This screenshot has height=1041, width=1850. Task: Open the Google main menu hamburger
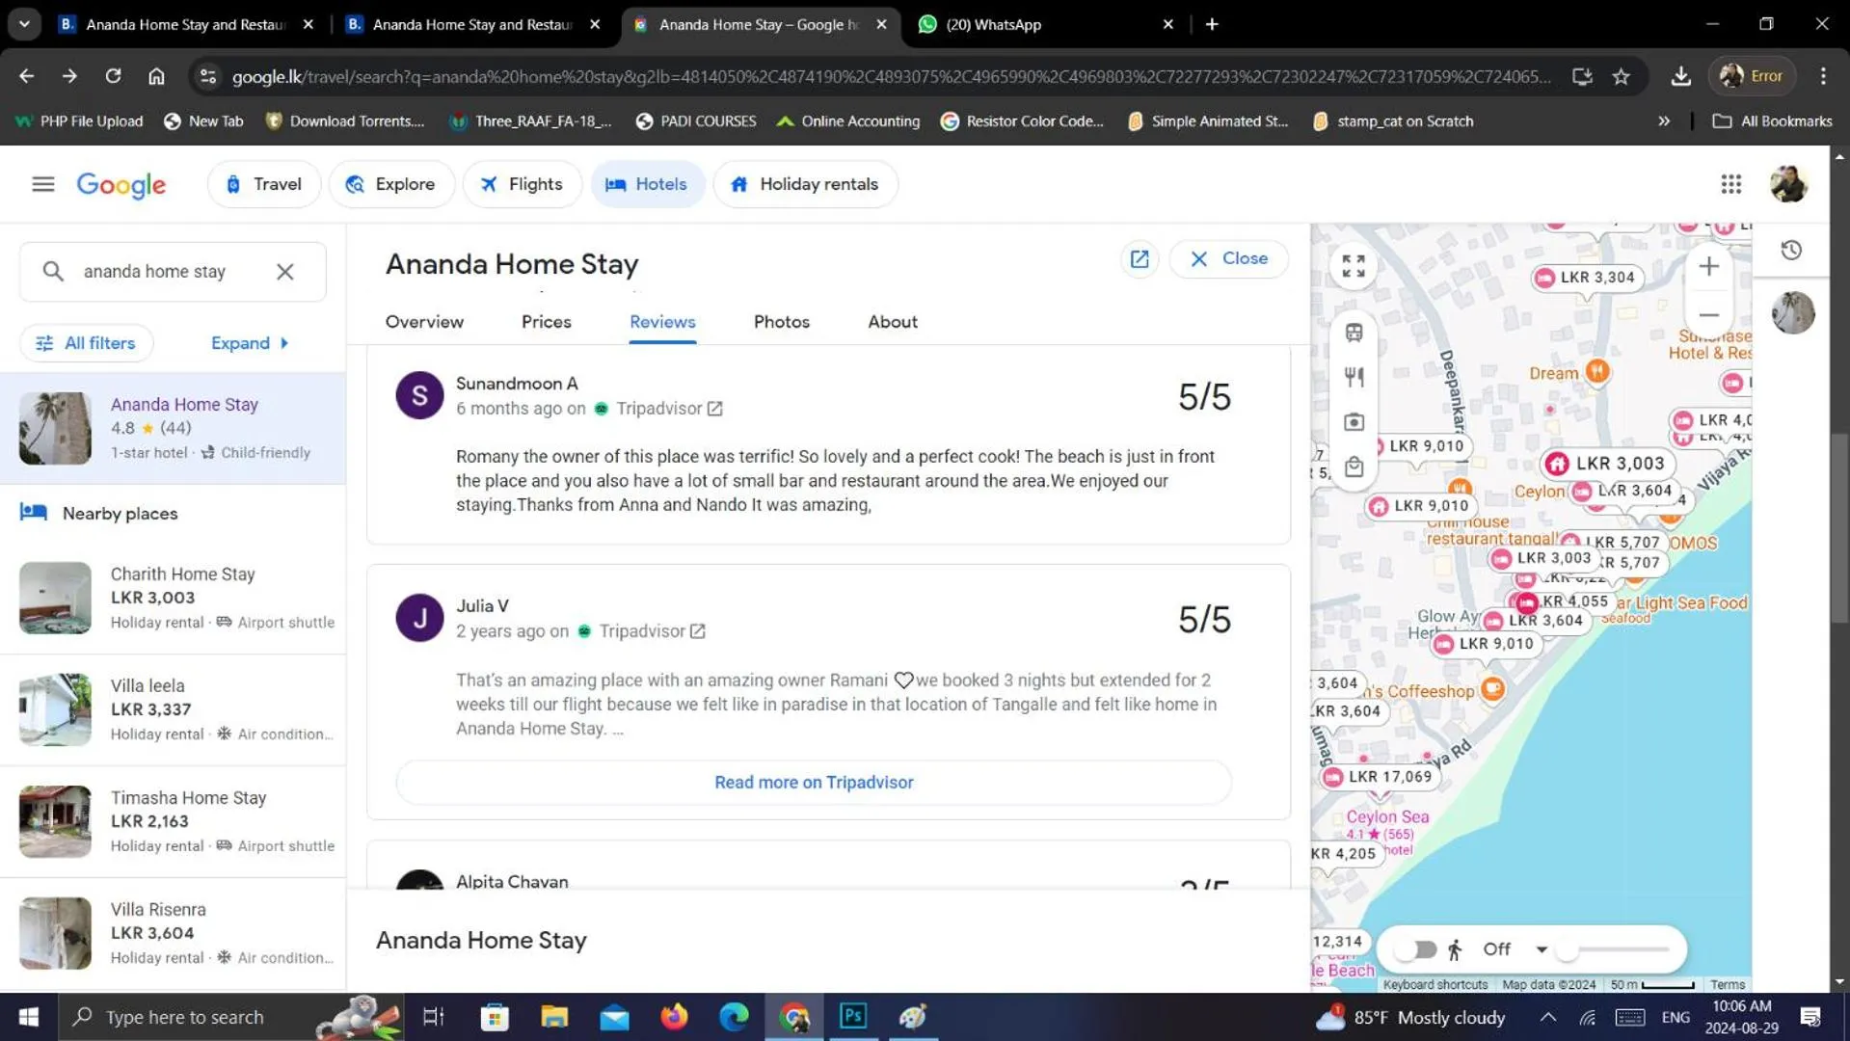pyautogui.click(x=42, y=184)
